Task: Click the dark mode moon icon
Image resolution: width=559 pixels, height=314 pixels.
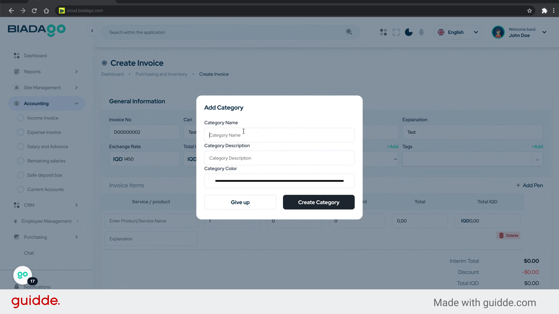Action: (408, 32)
